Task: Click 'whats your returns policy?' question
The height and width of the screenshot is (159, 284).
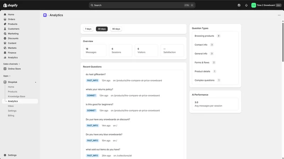Action: [x=99, y=89]
